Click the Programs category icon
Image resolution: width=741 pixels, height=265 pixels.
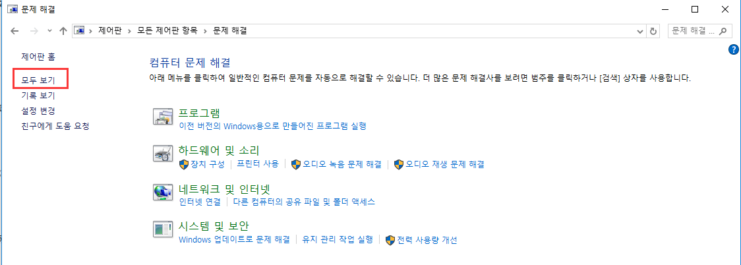[162, 117]
